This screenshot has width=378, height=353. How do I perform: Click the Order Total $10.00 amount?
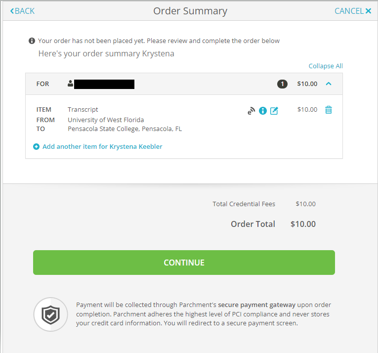pos(303,224)
